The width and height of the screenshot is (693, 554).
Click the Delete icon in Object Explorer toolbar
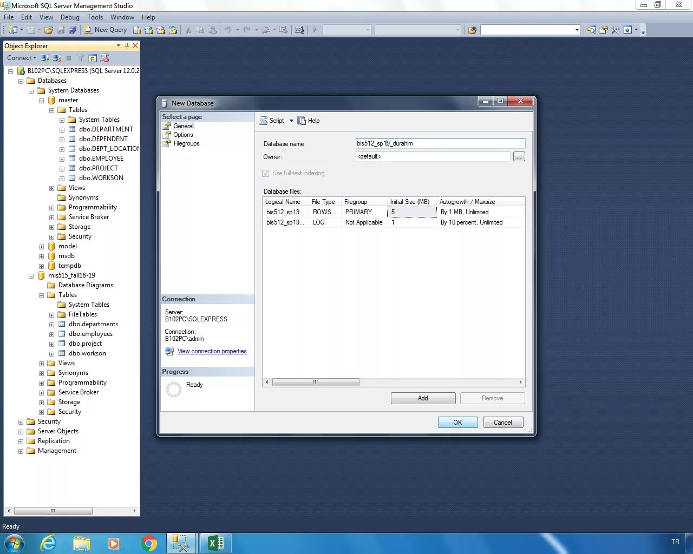tap(104, 58)
